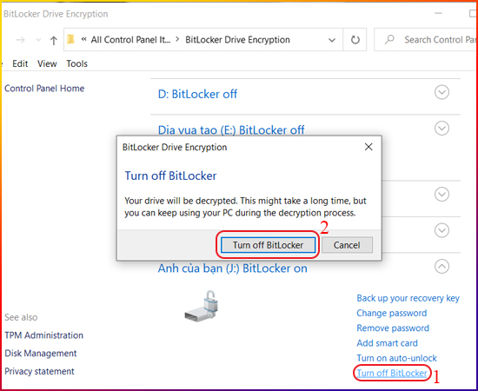
Task: Select Remove password link
Action: 393,328
